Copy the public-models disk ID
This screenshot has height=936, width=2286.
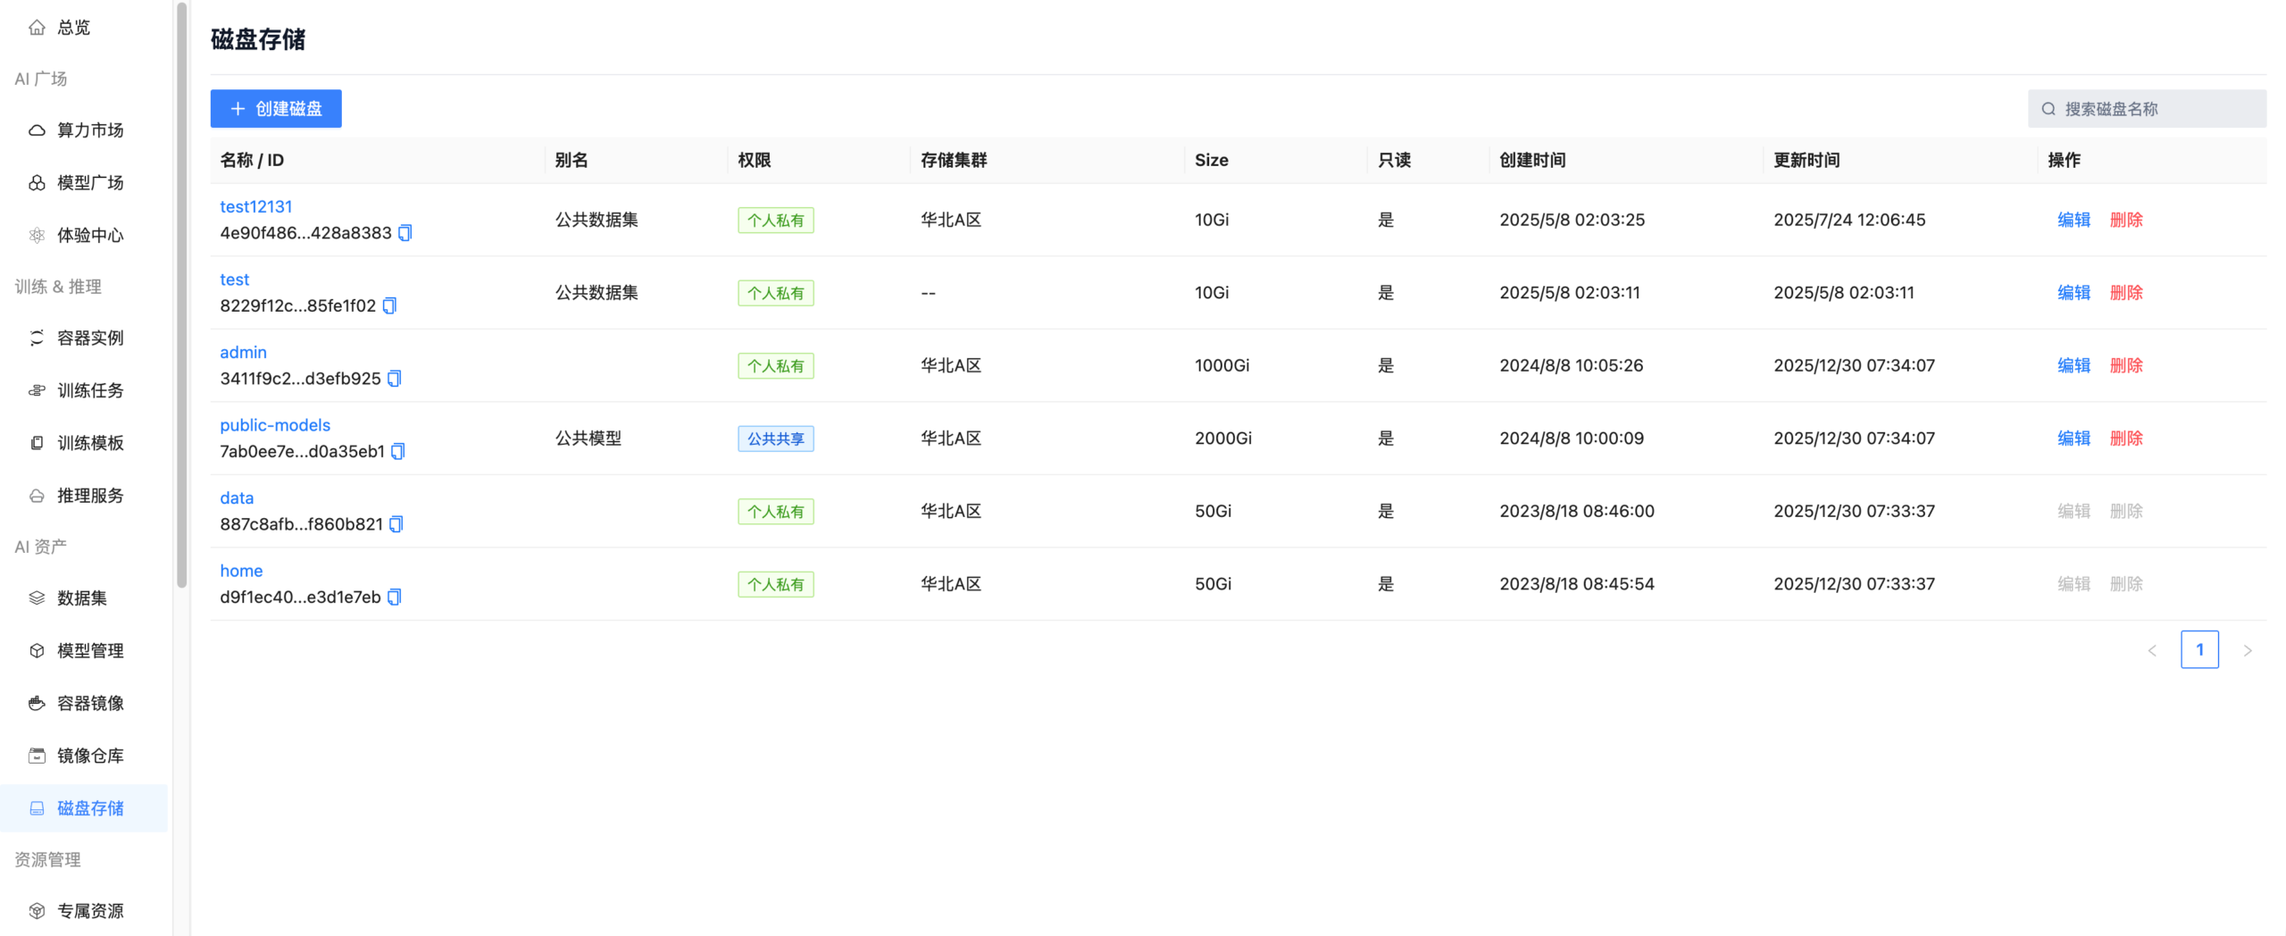click(x=398, y=452)
